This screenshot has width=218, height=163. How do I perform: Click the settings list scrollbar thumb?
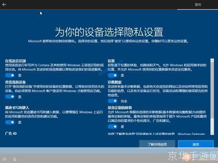tap(212, 90)
